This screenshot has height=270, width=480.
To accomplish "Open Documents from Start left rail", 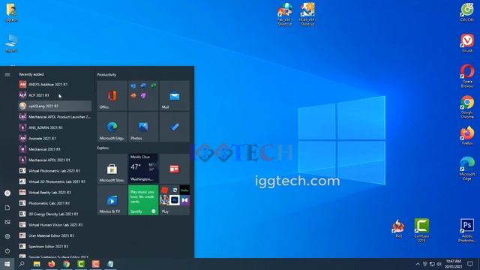I will [7, 208].
